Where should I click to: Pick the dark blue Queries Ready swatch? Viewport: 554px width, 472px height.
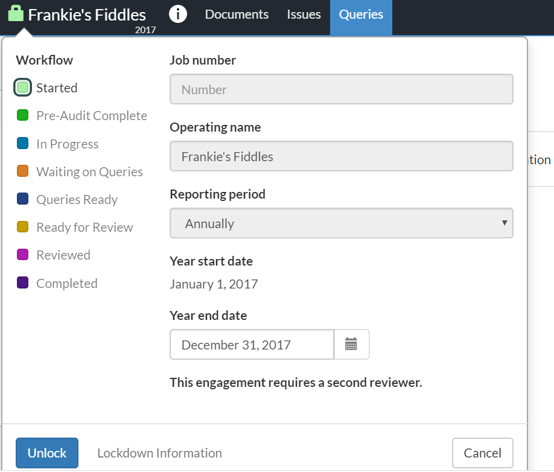(23, 200)
